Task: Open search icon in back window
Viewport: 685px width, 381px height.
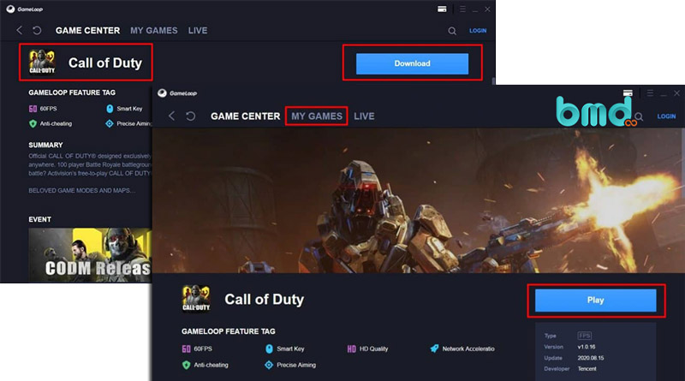Action: [452, 31]
